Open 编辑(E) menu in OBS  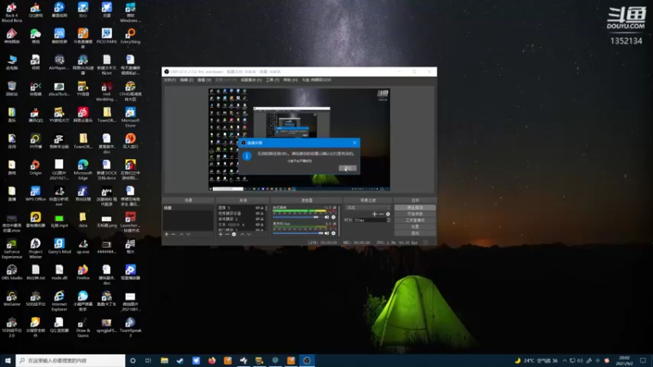pos(187,80)
